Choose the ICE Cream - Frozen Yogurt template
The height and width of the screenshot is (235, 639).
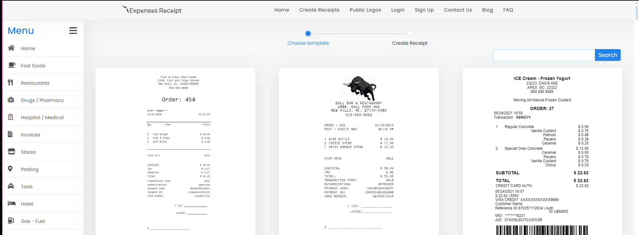coord(542,152)
